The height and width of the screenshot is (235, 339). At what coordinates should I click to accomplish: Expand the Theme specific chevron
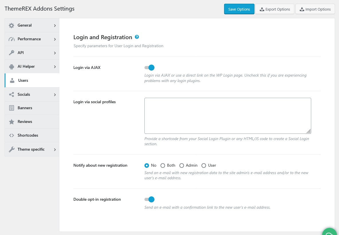[55, 150]
